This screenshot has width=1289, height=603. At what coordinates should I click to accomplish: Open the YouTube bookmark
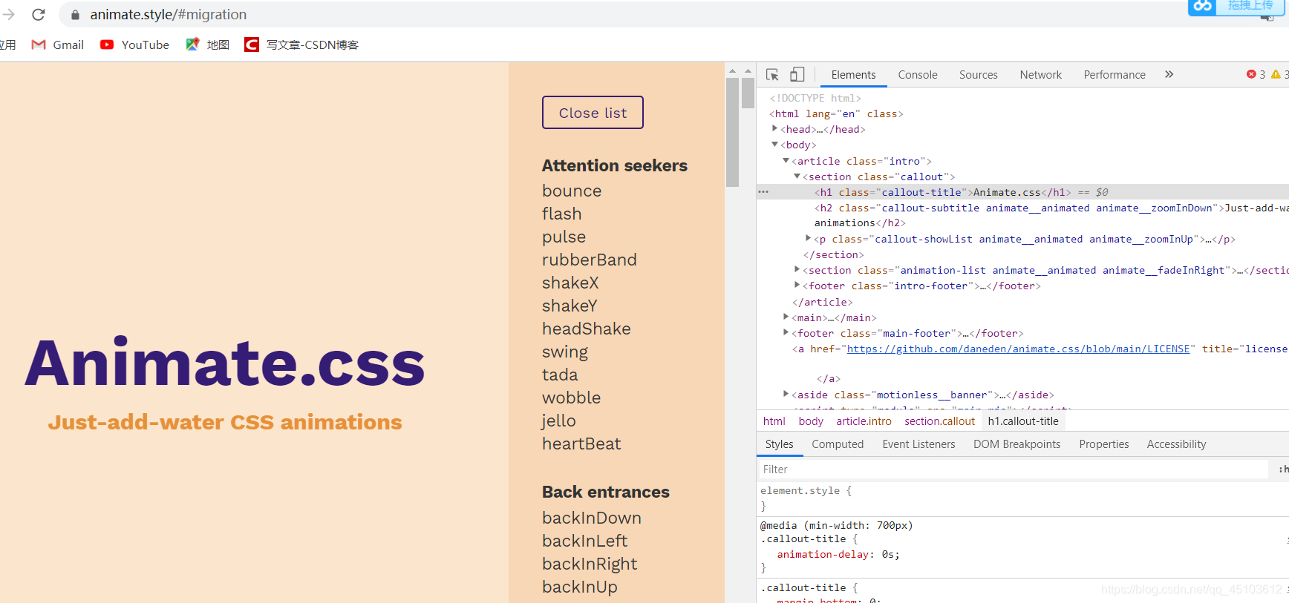(134, 45)
